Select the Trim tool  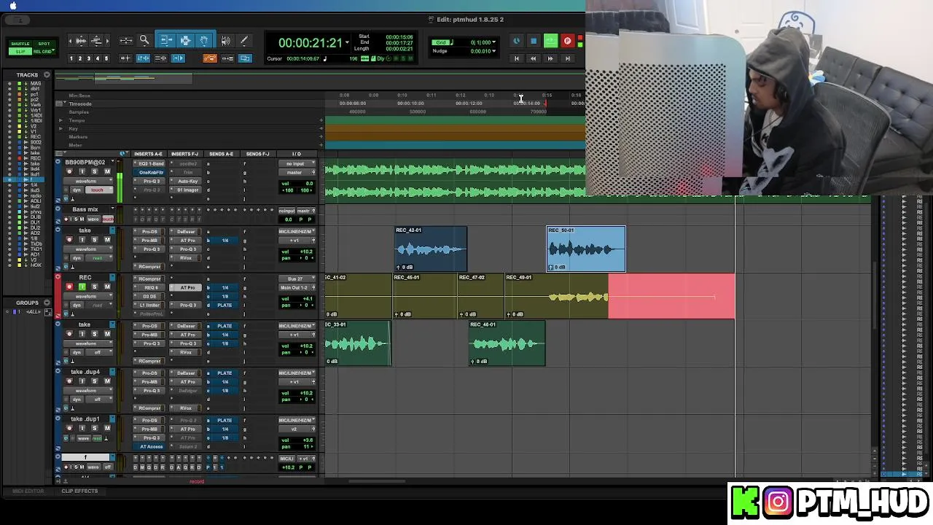click(x=167, y=41)
